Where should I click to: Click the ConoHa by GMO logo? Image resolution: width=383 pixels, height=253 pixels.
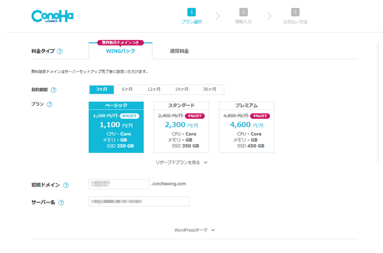[52, 16]
